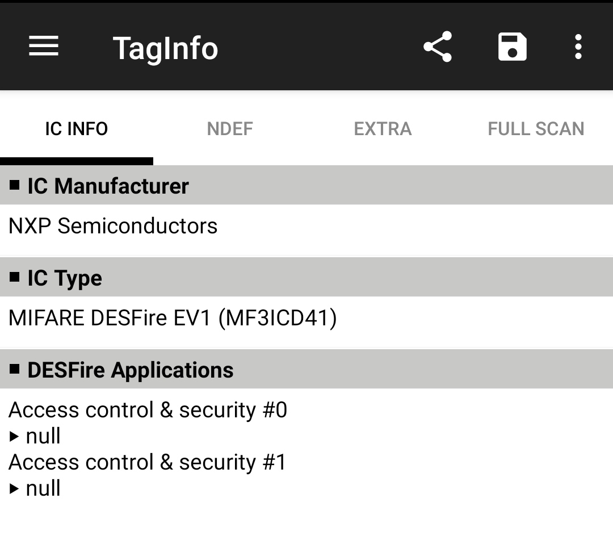
Task: Expand null under Access control #0
Action: pos(35,437)
